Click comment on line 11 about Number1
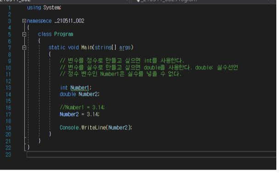 tap(121, 74)
